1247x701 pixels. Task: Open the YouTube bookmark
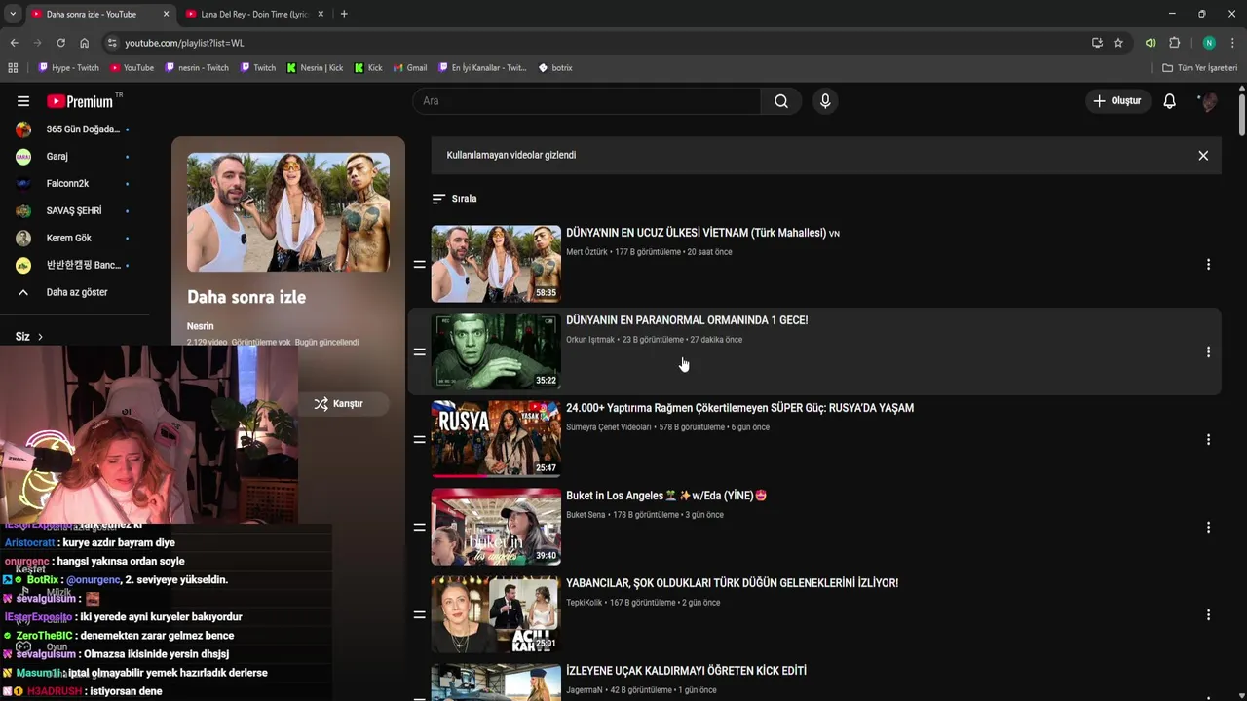pos(132,68)
